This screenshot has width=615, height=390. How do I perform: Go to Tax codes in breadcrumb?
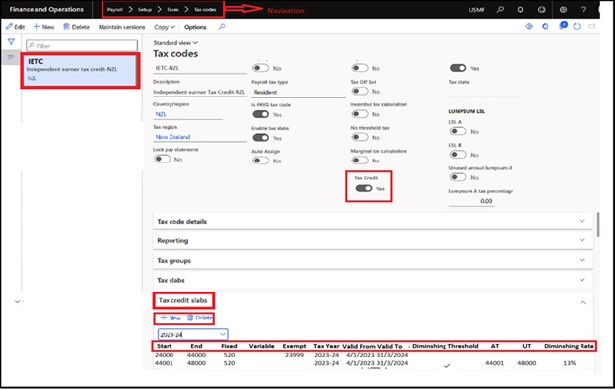[205, 9]
